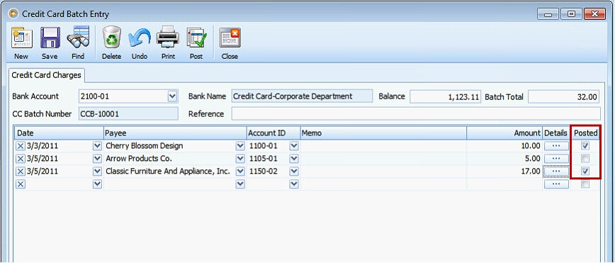Image resolution: width=615 pixels, height=263 pixels.
Task: Click the Batch Total field showing 32.00
Action: tap(563, 96)
